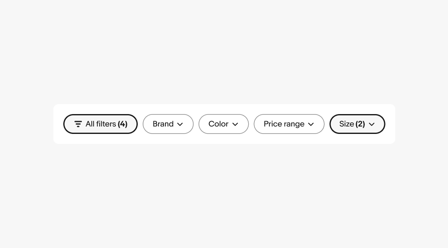Screen dimensions: 448x248
Task: Open the All filters panel
Action: coord(101,124)
